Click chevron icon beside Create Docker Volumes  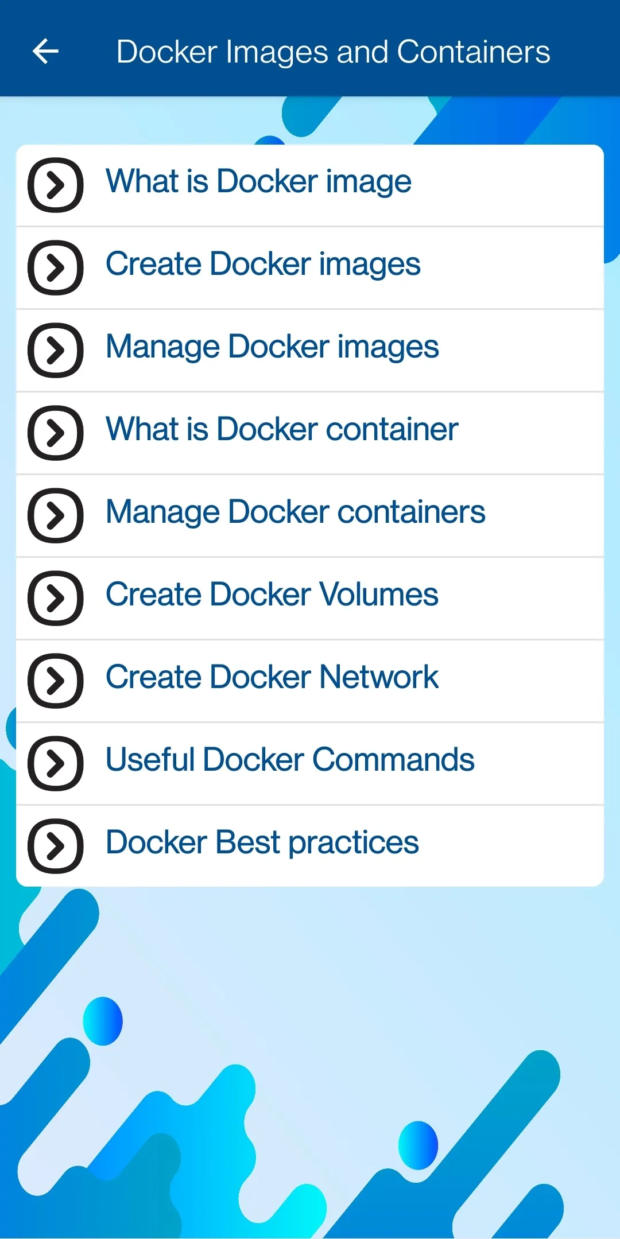click(56, 598)
